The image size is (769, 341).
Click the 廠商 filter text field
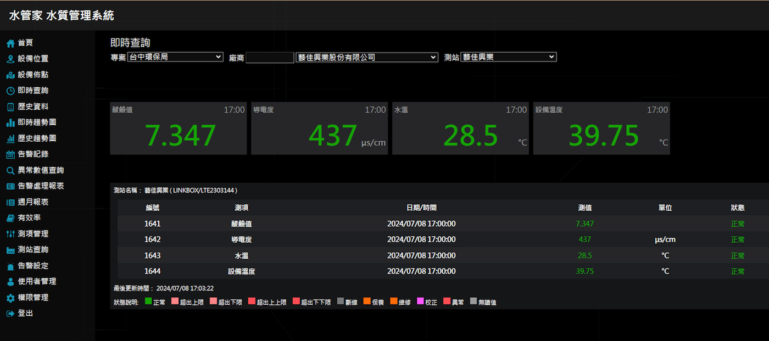(270, 58)
